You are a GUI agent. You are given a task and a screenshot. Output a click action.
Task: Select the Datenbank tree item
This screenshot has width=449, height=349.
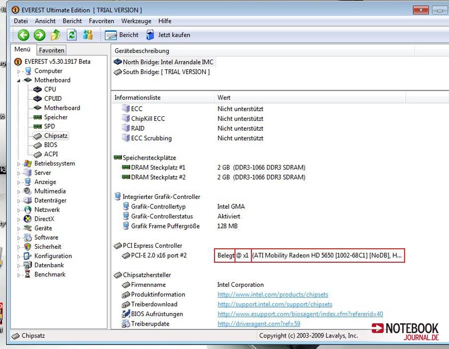(49, 265)
